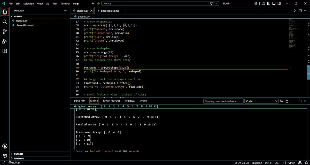Open the Terminal menu

click(x=65, y=4)
